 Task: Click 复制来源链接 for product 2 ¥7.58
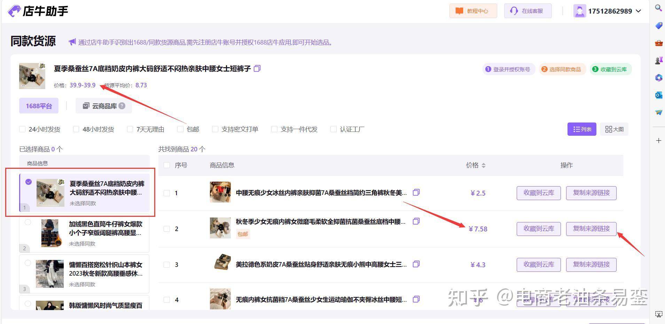(591, 229)
